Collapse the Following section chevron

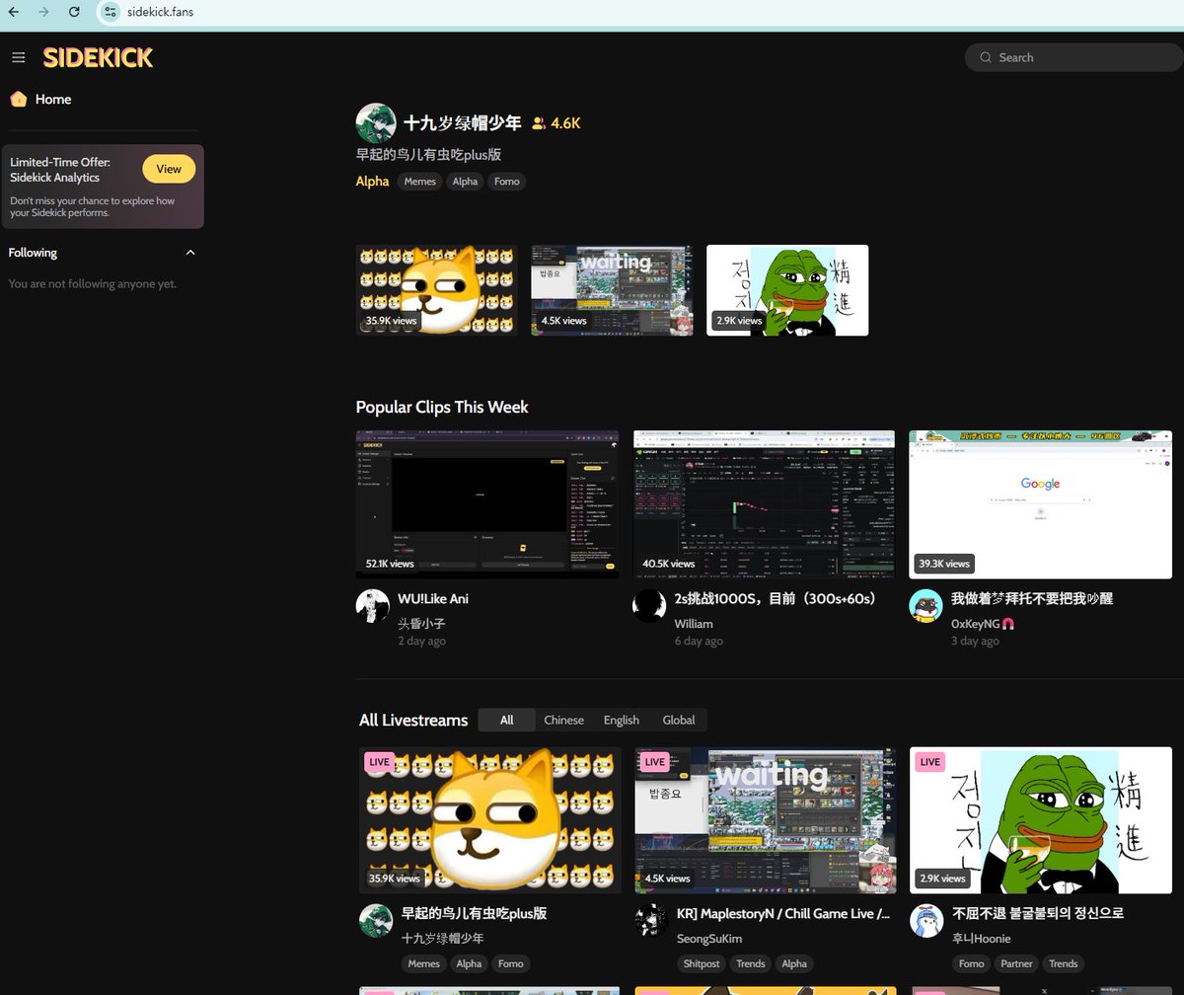(190, 253)
